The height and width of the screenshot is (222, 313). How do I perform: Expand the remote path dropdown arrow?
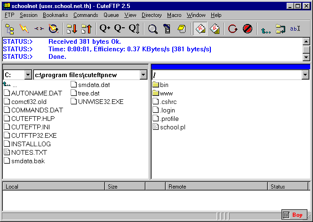[305, 75]
